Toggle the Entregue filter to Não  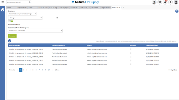[x=9, y=21]
